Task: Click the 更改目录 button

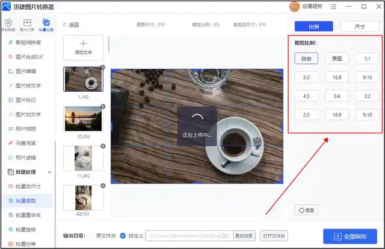Action: point(244,235)
